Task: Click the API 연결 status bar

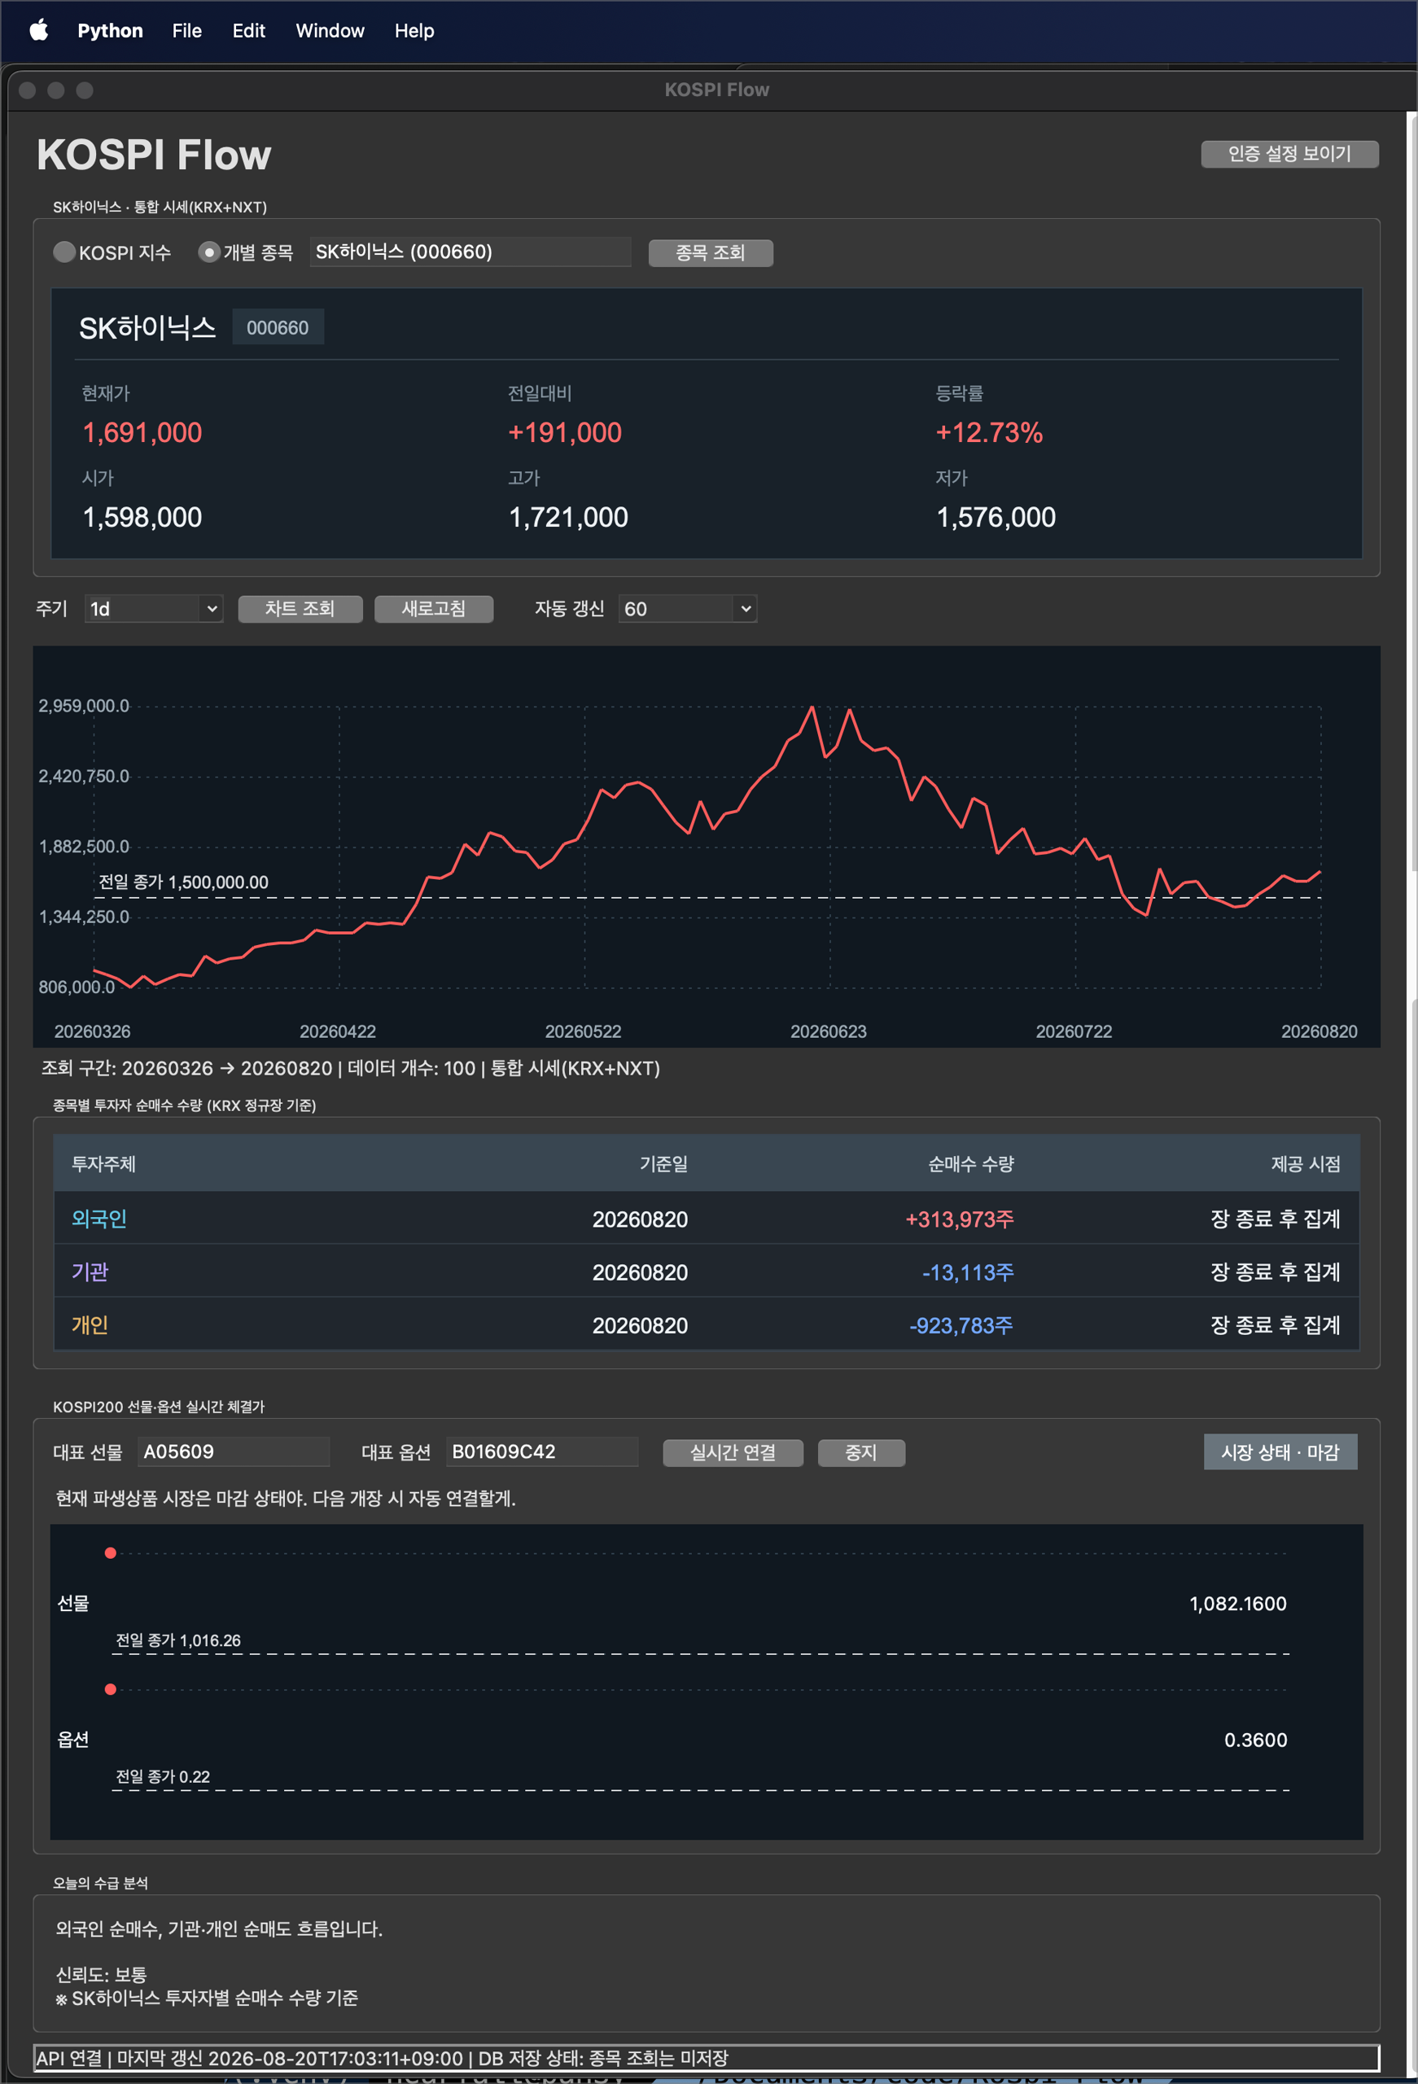Action: pos(707,2058)
